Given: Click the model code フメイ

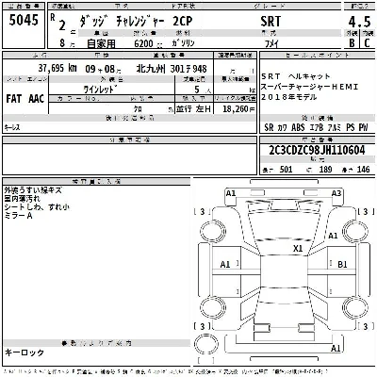Looking at the screenshot, I should pyautogui.click(x=271, y=44).
